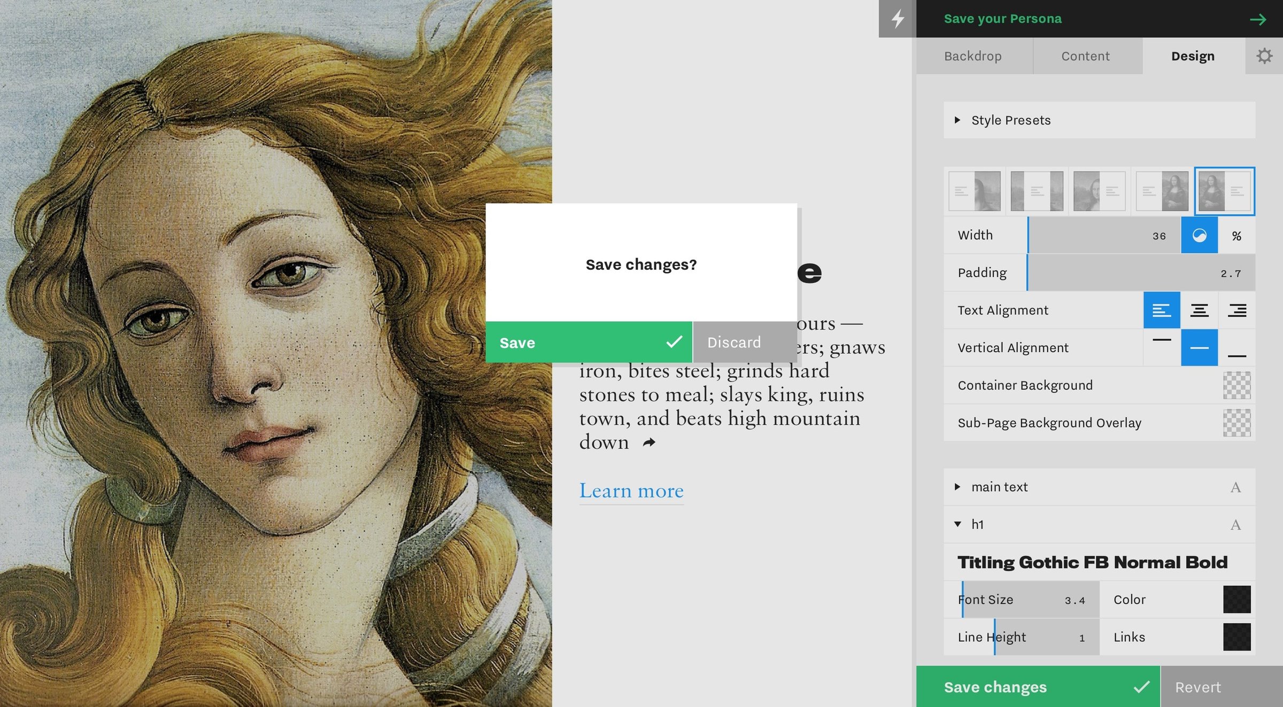Screen dimensions: 1283x707
Task: Open h1 Links color swatch
Action: tap(1236, 636)
